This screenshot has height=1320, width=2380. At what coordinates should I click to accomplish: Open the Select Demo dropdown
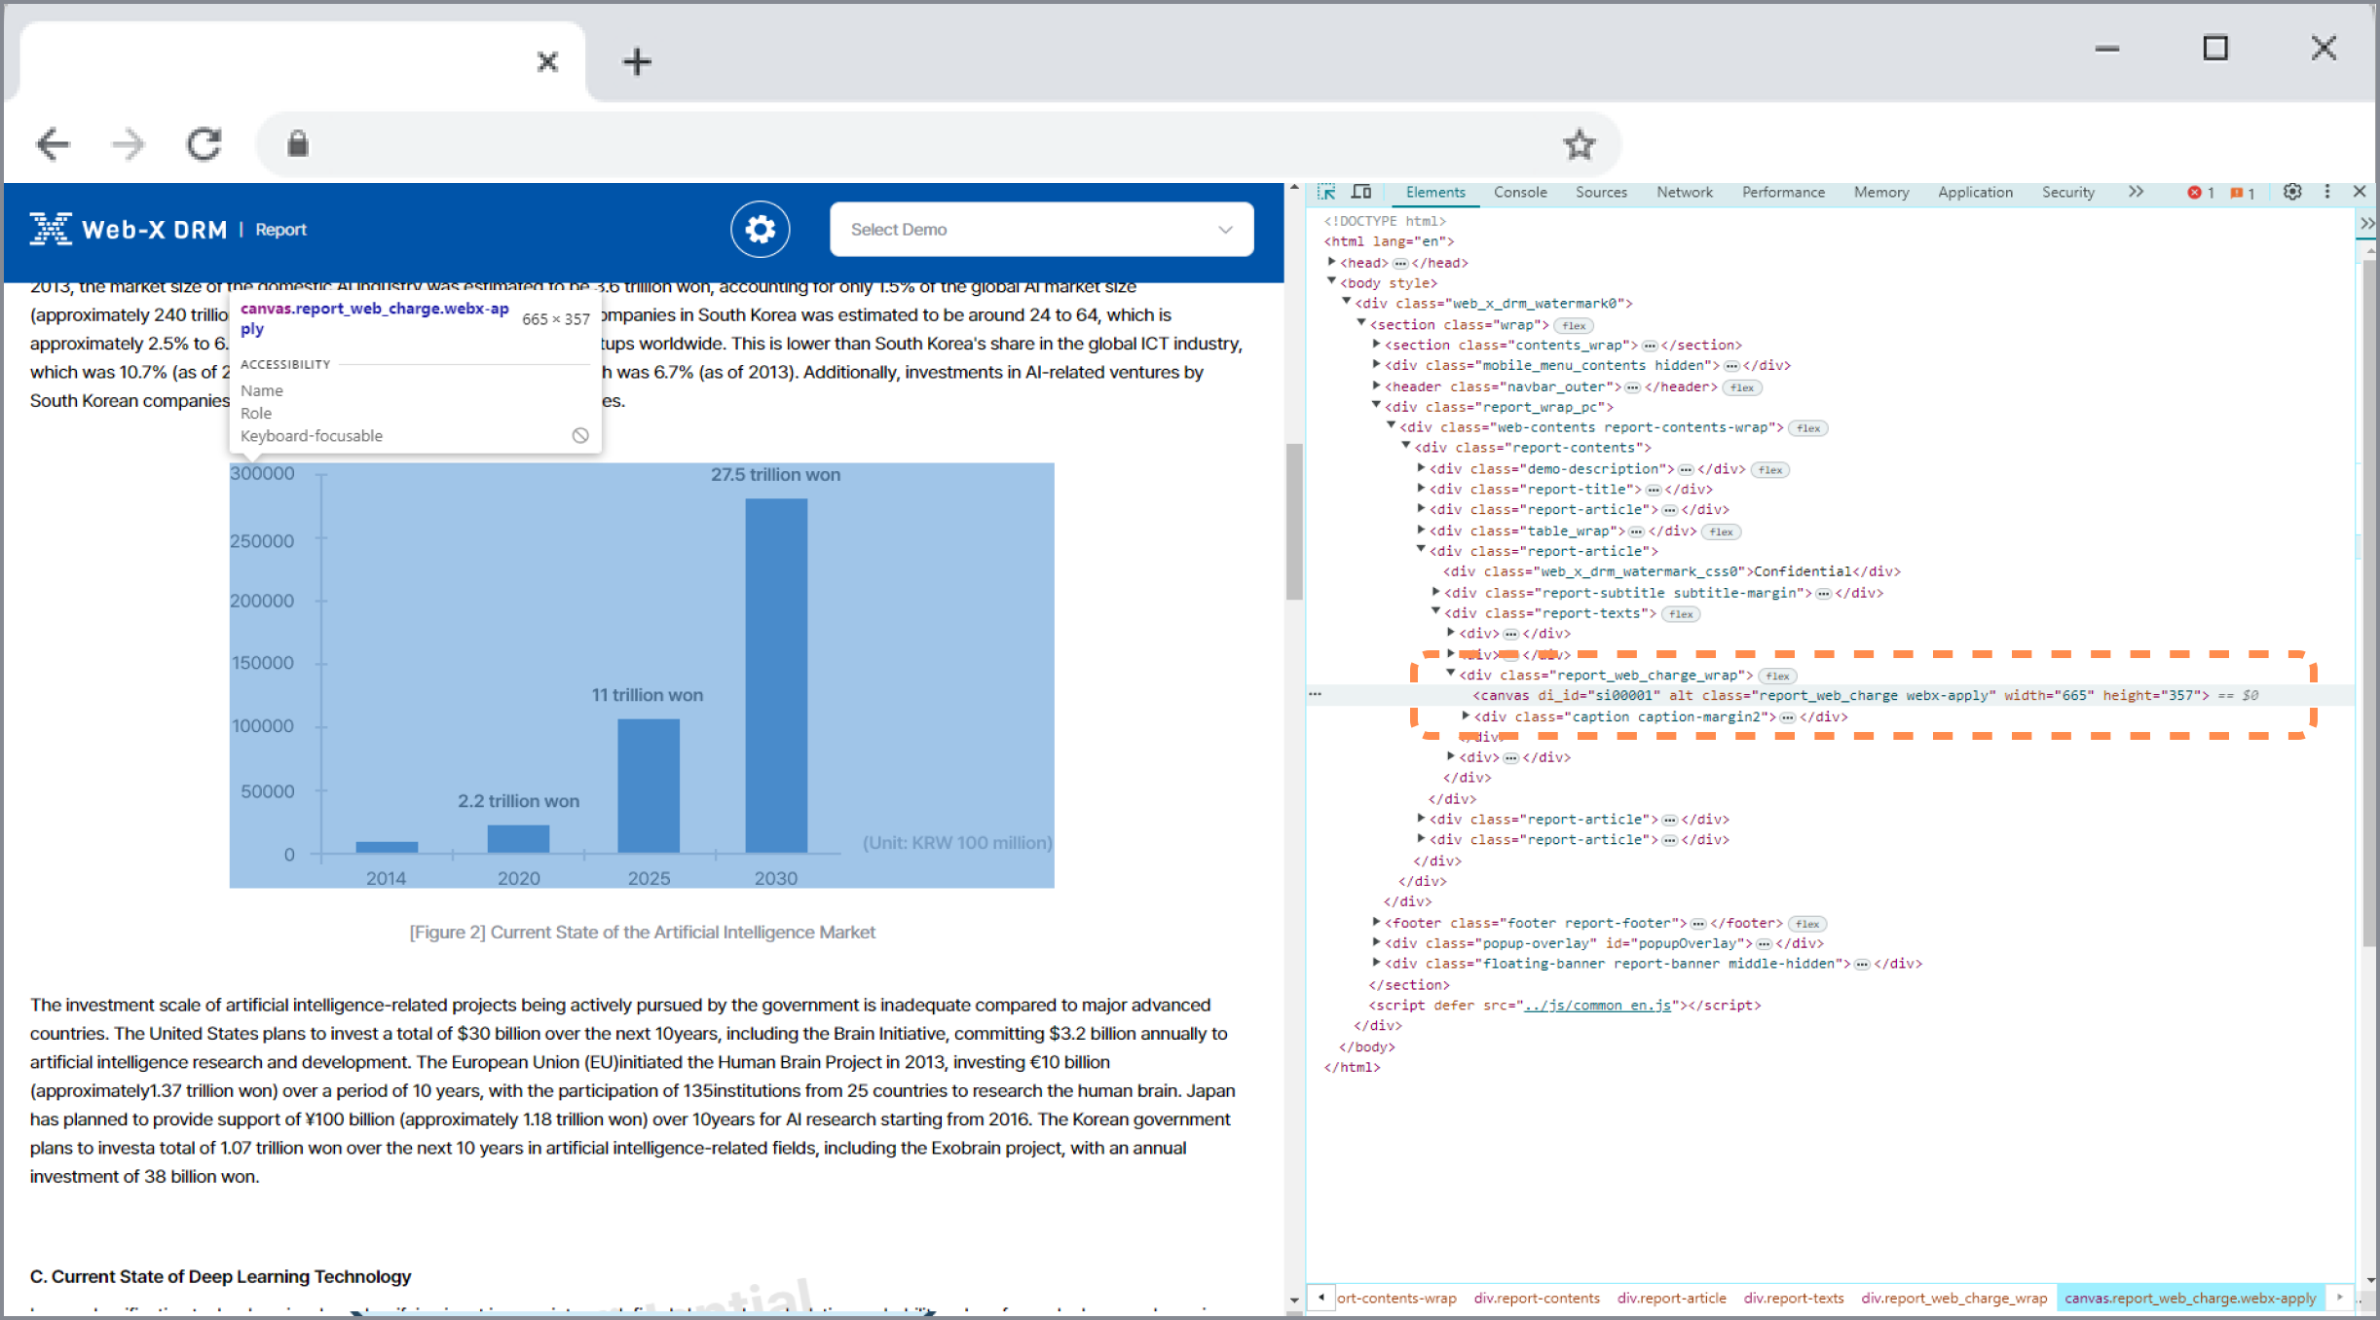point(1041,230)
